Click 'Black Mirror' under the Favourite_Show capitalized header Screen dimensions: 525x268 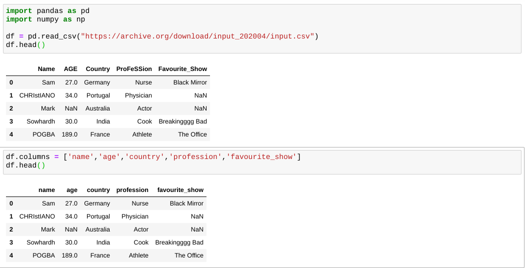(x=190, y=82)
